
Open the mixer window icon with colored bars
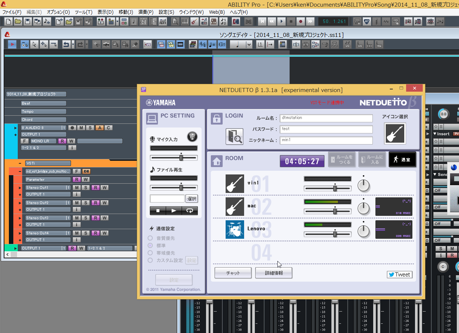(x=111, y=21)
